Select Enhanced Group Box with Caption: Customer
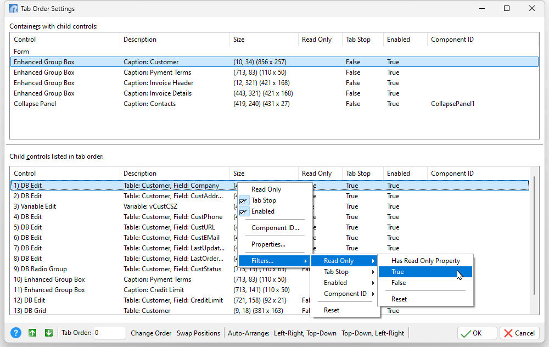The height and width of the screenshot is (347, 549). click(x=274, y=62)
